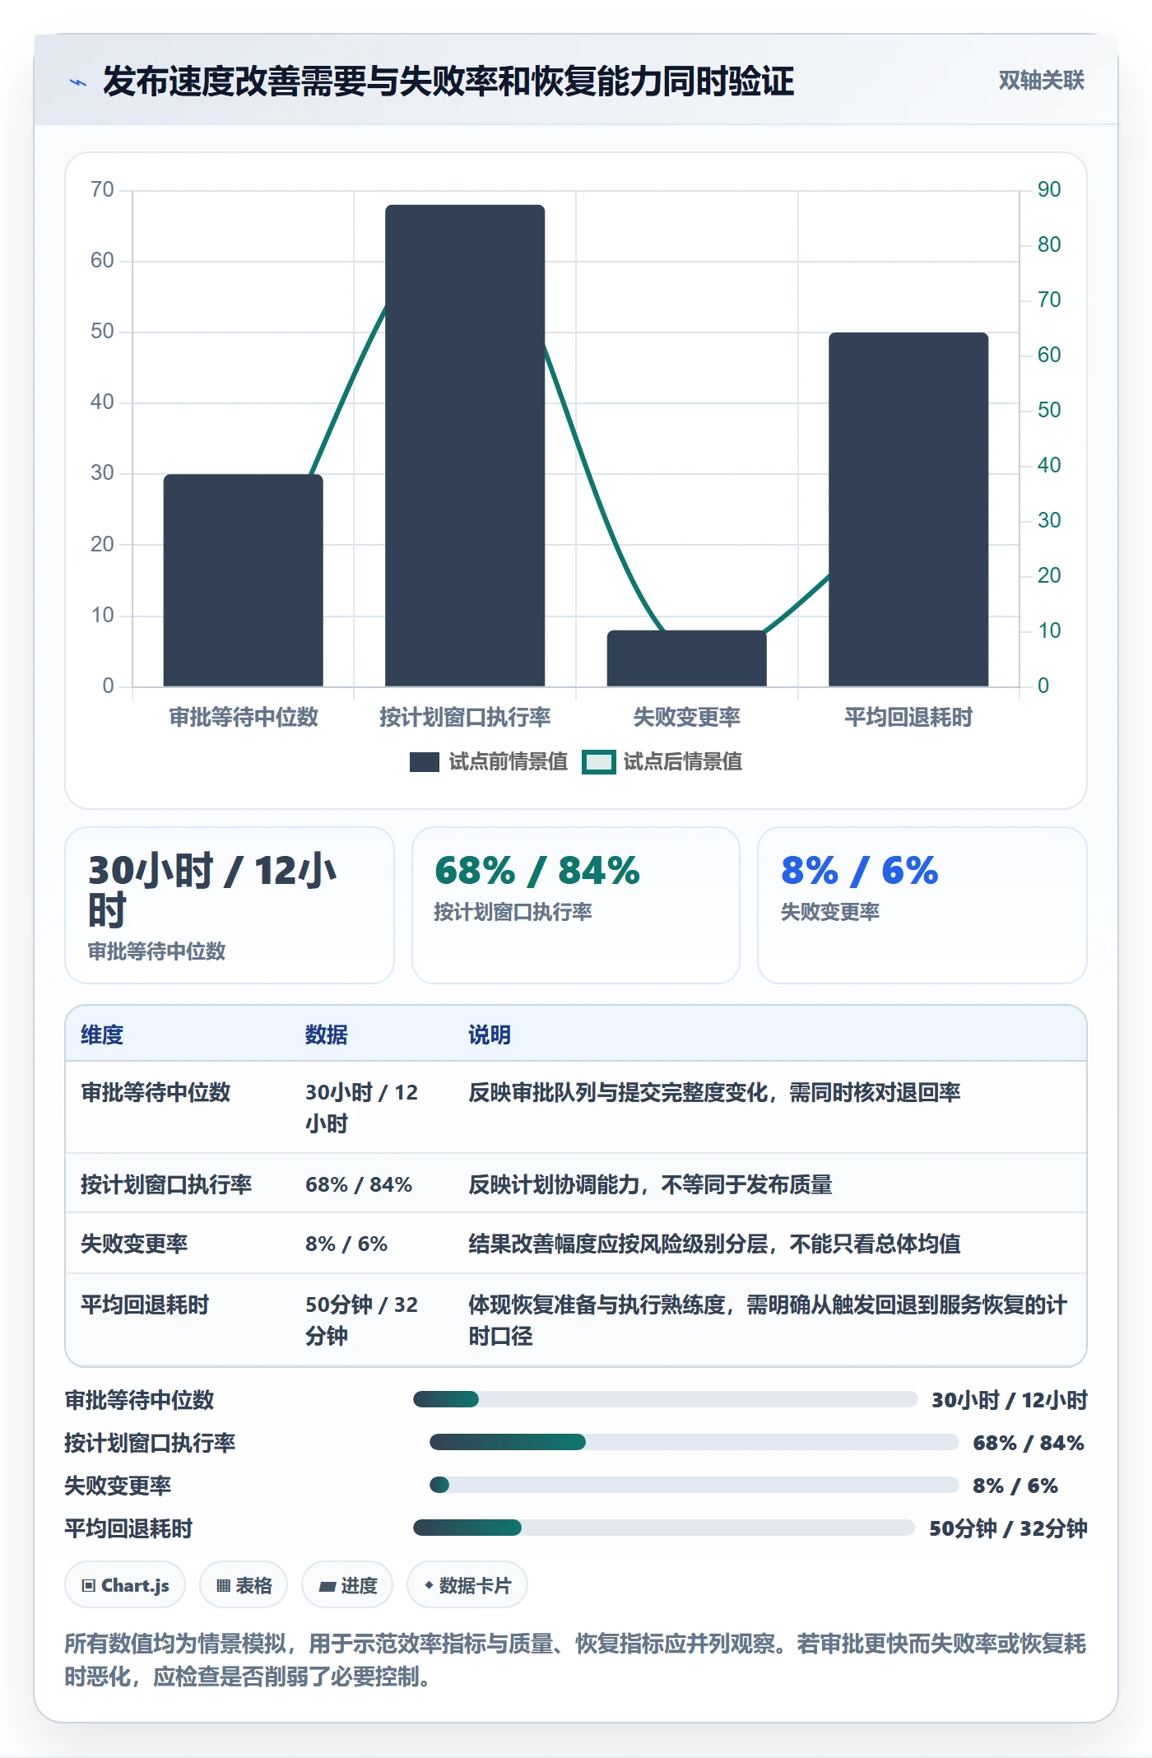
Task: Click the lightning icon beside the title
Action: click(x=78, y=82)
